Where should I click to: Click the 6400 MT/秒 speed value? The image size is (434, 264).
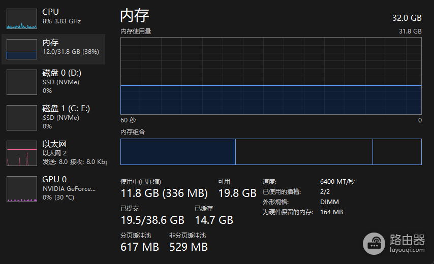point(337,182)
